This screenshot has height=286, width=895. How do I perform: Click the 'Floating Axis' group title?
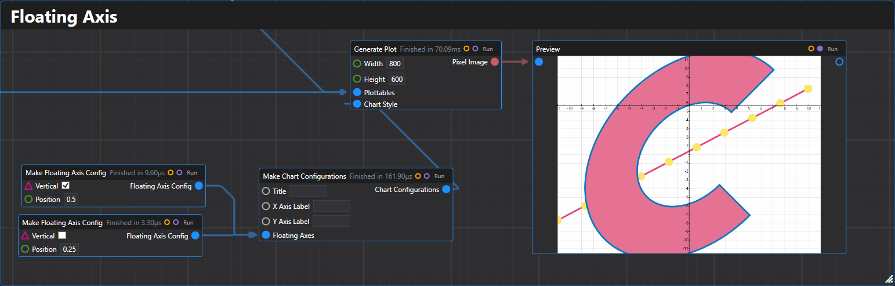(x=64, y=17)
